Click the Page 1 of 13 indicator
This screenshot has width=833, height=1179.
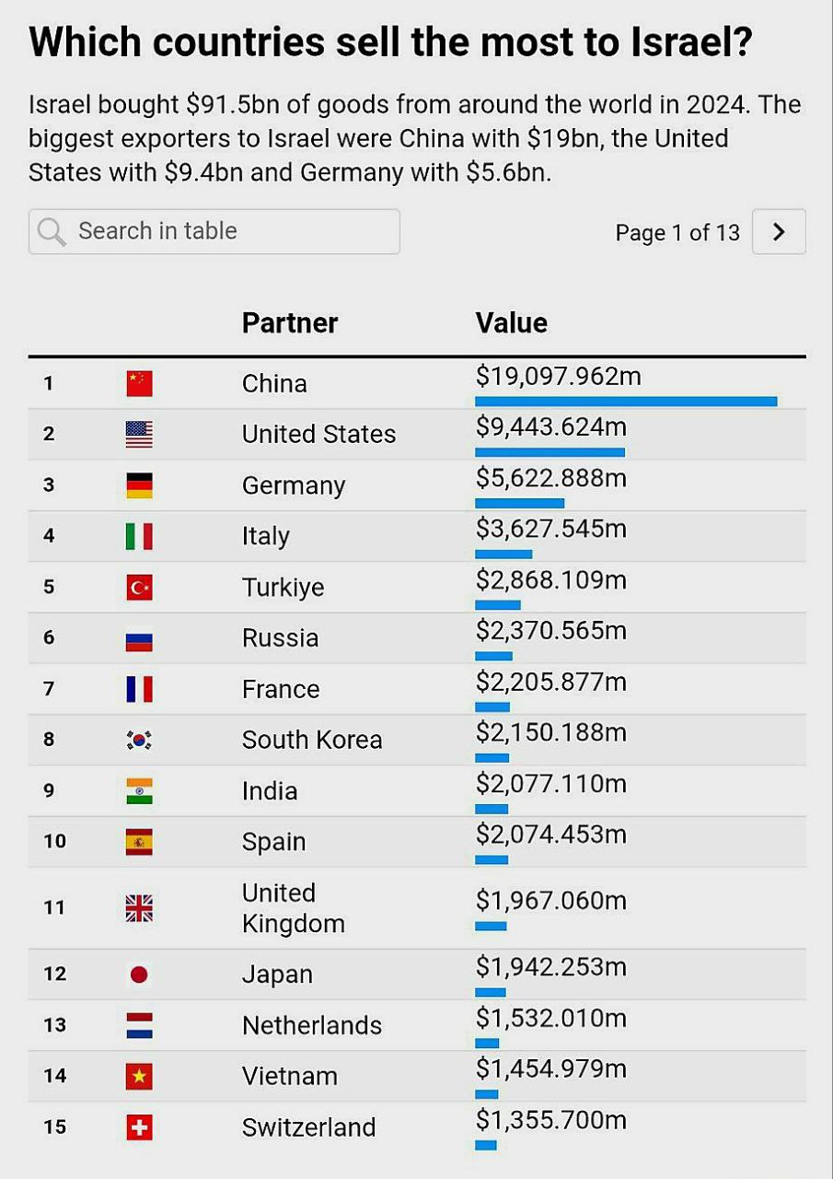pyautogui.click(x=677, y=233)
